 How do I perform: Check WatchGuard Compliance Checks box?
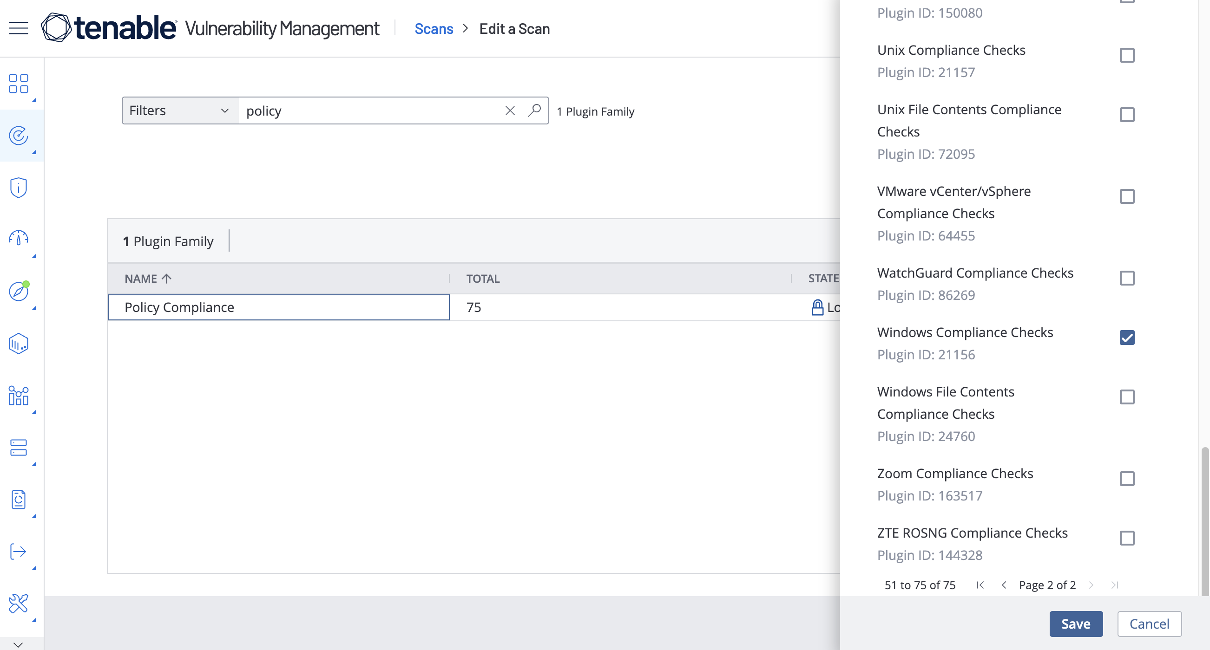tap(1127, 278)
